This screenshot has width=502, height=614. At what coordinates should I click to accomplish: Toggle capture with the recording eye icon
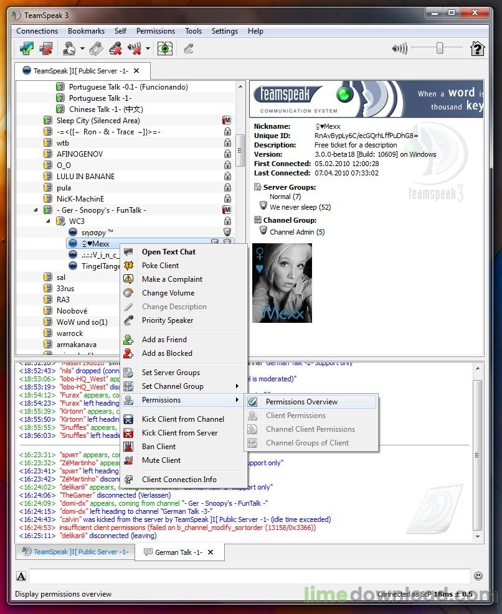pyautogui.click(x=165, y=48)
